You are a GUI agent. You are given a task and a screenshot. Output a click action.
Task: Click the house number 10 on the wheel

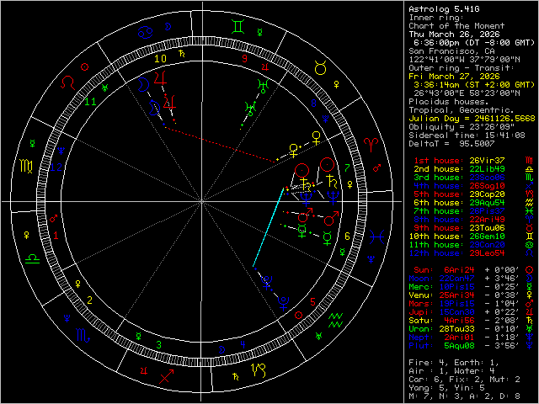click(160, 59)
